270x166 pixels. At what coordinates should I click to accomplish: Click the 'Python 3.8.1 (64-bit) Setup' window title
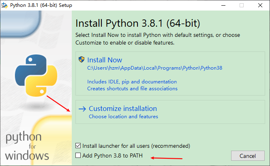point(41,5)
